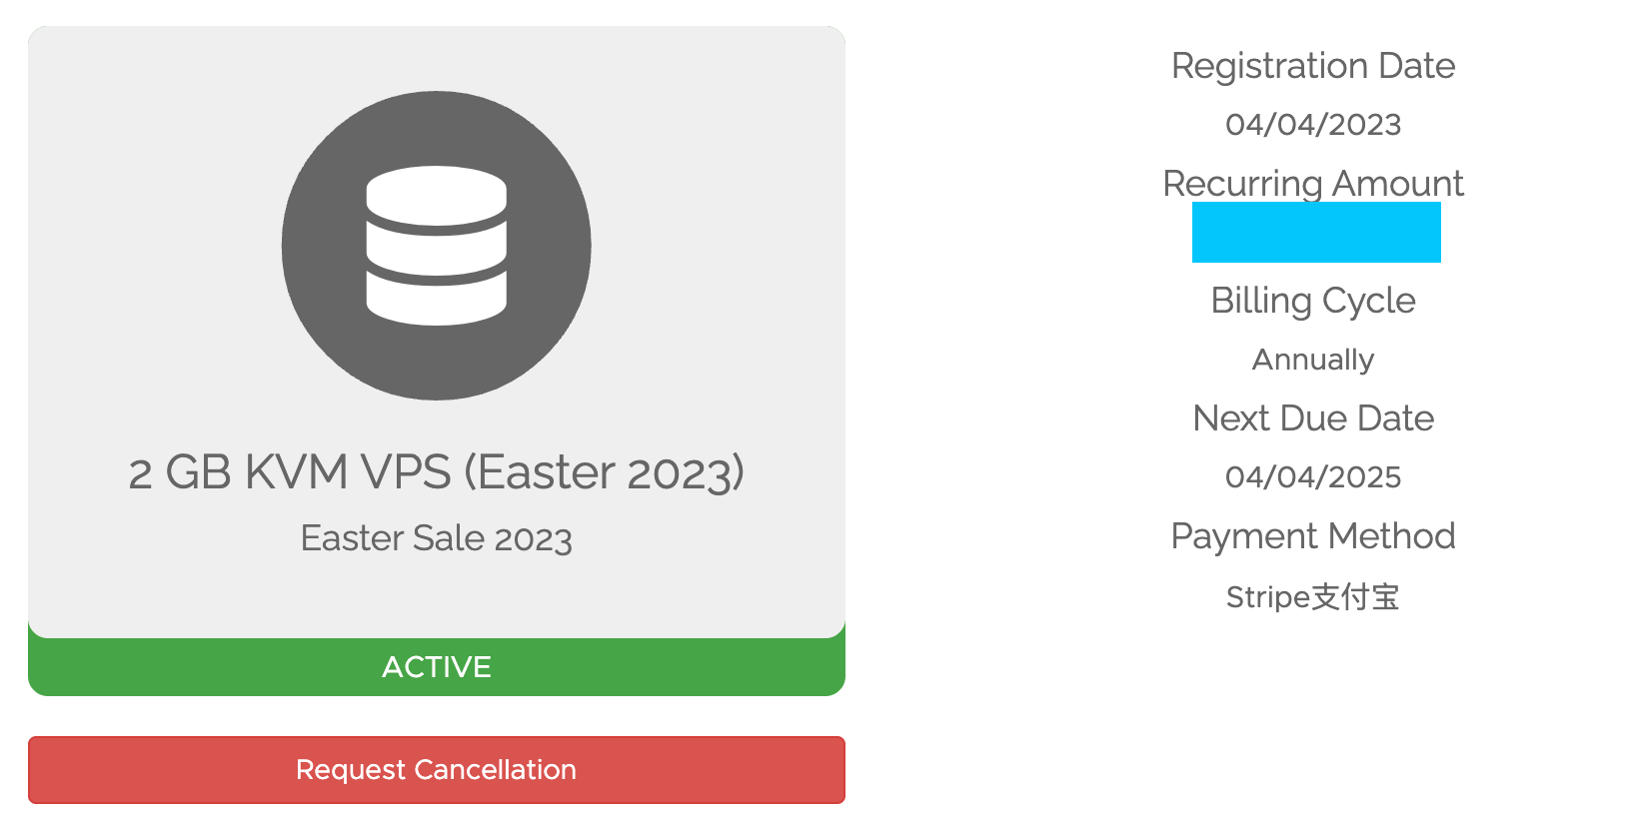Click the Payment Method heading
1633x821 pixels.
[x=1312, y=536]
